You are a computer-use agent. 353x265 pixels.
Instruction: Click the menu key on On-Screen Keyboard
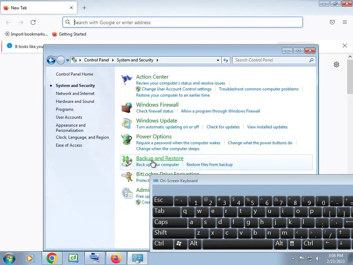(294, 244)
